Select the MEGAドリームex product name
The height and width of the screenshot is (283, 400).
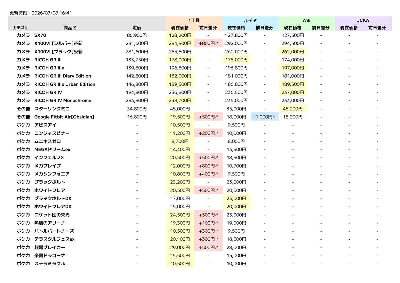(x=52, y=150)
